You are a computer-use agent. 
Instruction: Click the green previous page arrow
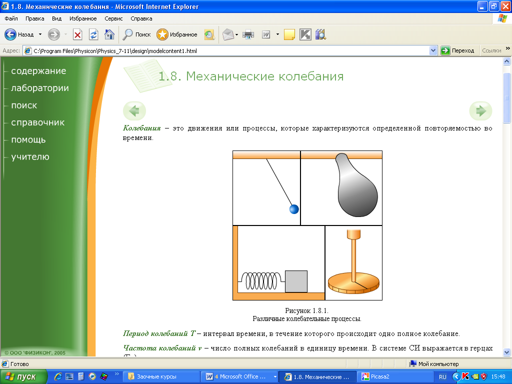[x=134, y=110]
